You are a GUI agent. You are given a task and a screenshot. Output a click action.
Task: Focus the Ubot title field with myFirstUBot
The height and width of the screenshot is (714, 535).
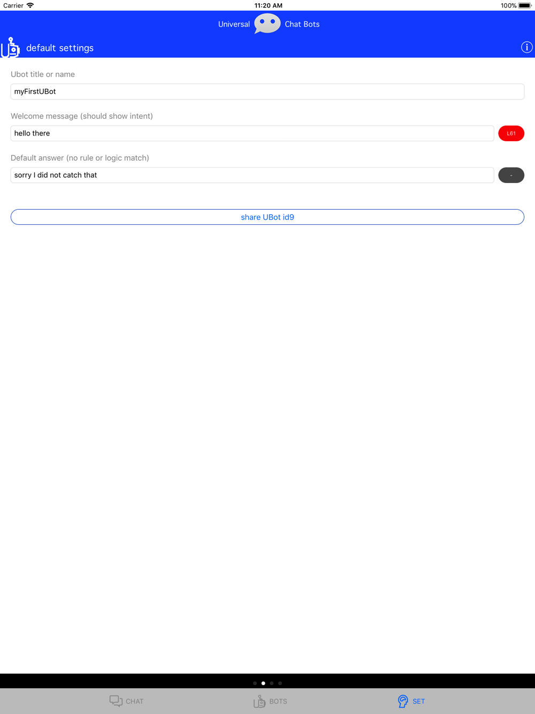click(267, 92)
